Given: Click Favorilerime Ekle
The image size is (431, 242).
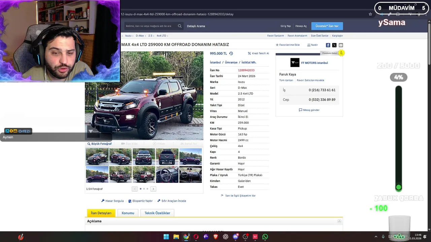Looking at the screenshot, I should pyautogui.click(x=288, y=45).
